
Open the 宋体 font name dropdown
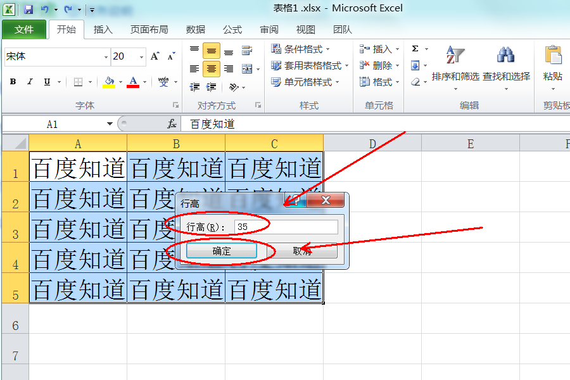click(106, 57)
